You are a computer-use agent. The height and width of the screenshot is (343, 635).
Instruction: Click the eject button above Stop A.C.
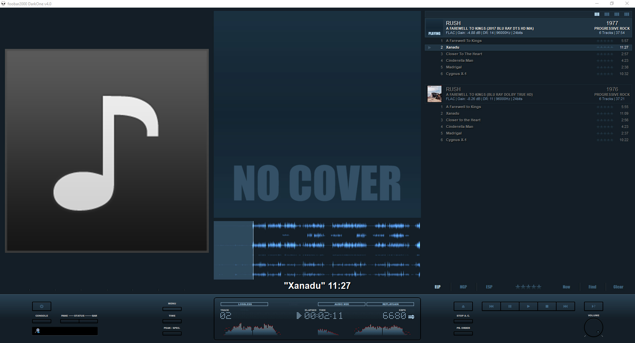[463, 306]
